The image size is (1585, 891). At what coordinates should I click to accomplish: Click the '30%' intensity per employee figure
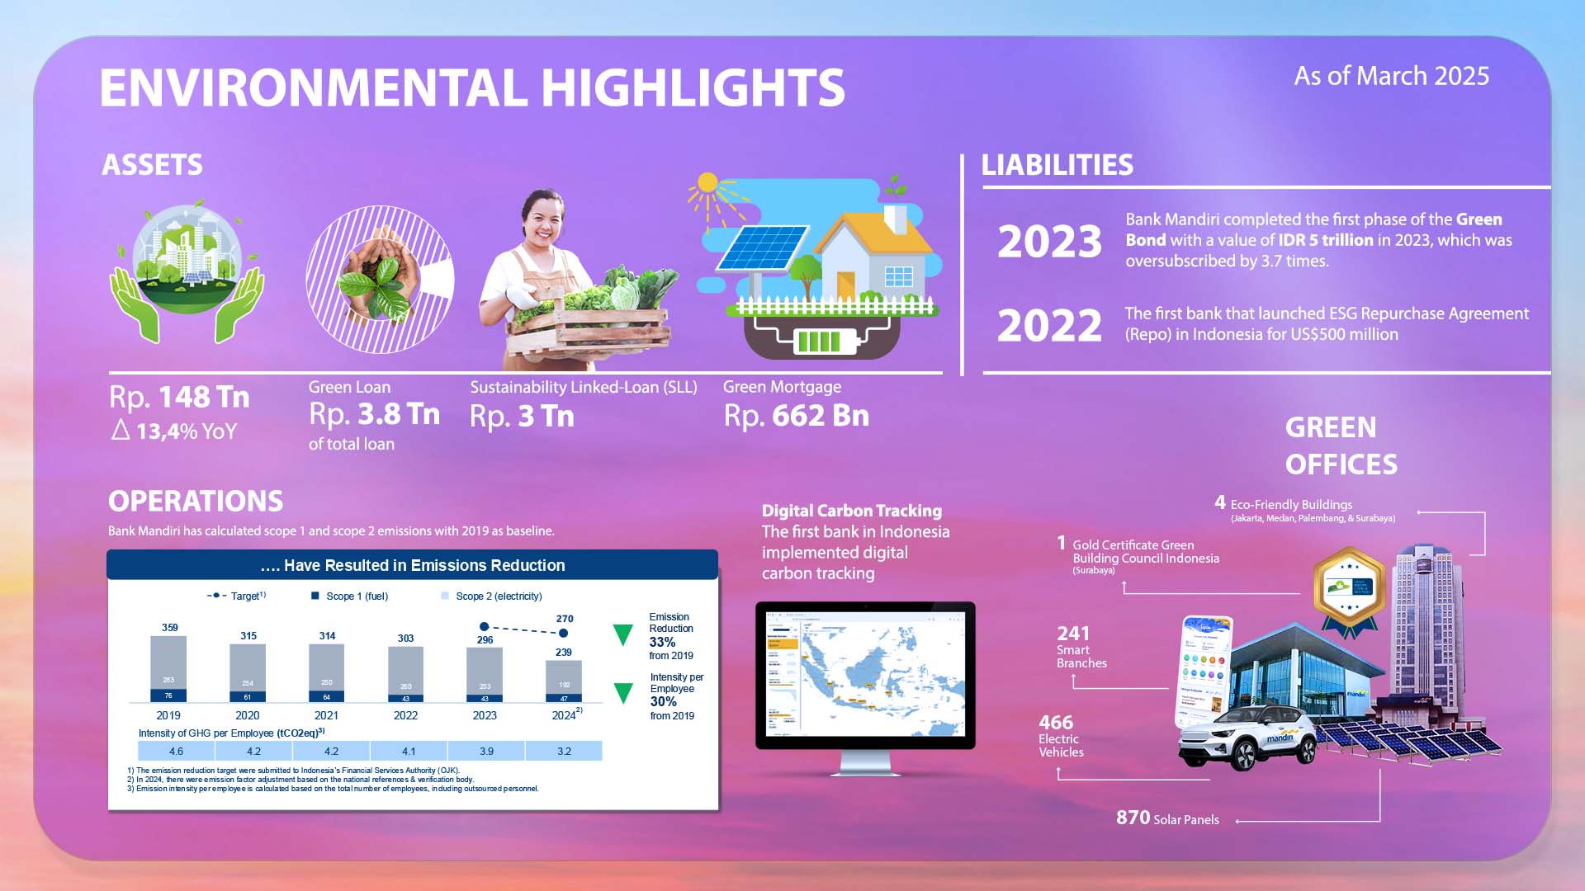663,702
